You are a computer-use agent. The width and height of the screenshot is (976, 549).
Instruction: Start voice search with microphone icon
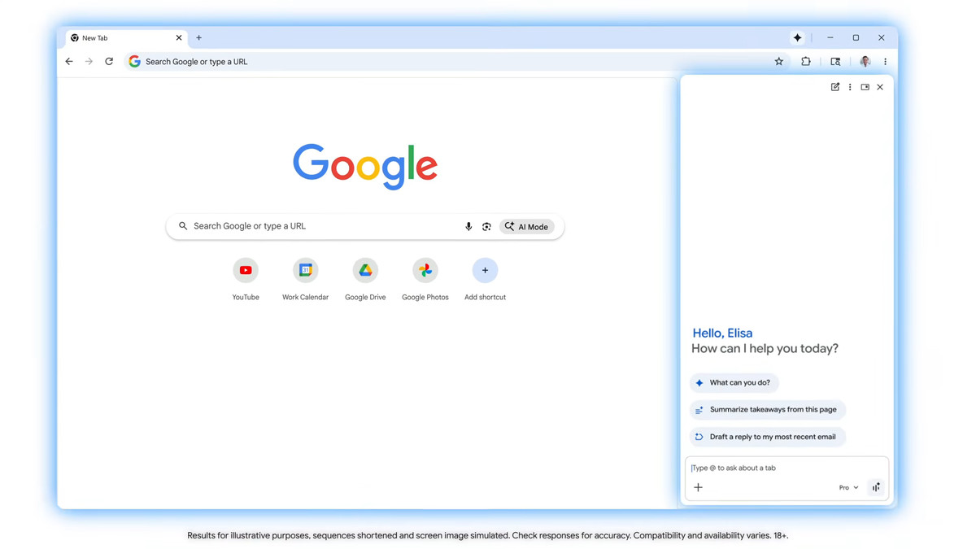[x=468, y=227]
